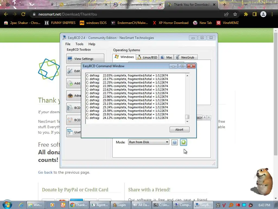This screenshot has width=278, height=209.
Task: Click the command output scroll down arrow
Action: coord(187,122)
